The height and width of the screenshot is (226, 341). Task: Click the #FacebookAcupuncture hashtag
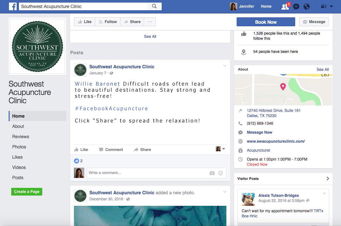(x=111, y=108)
